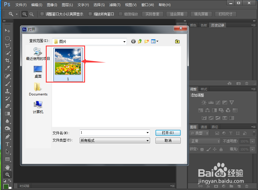Click the Zoom Out button in options bar
The height and width of the screenshot is (190, 258).
click(31, 14)
